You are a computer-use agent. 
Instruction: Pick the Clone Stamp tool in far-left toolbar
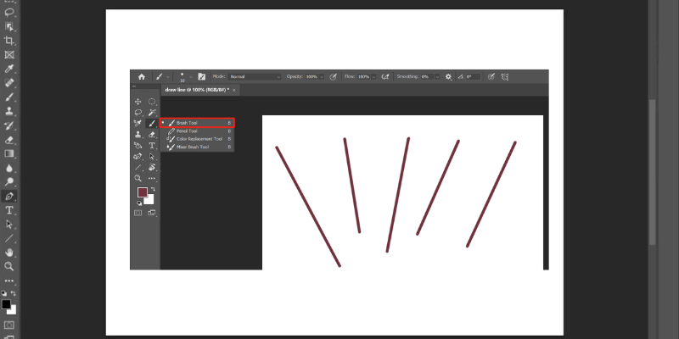(9, 111)
